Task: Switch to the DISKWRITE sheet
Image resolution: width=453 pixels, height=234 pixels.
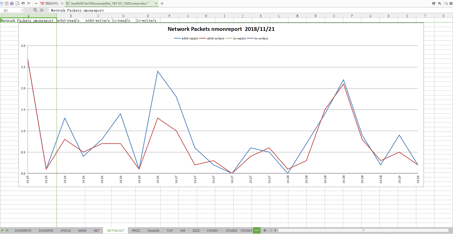Action: pyautogui.click(x=23, y=230)
